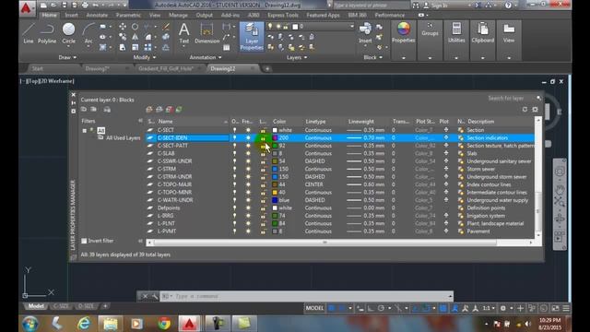Click the Dimension tool
Viewport: 590px width, 332px height.
point(206,33)
